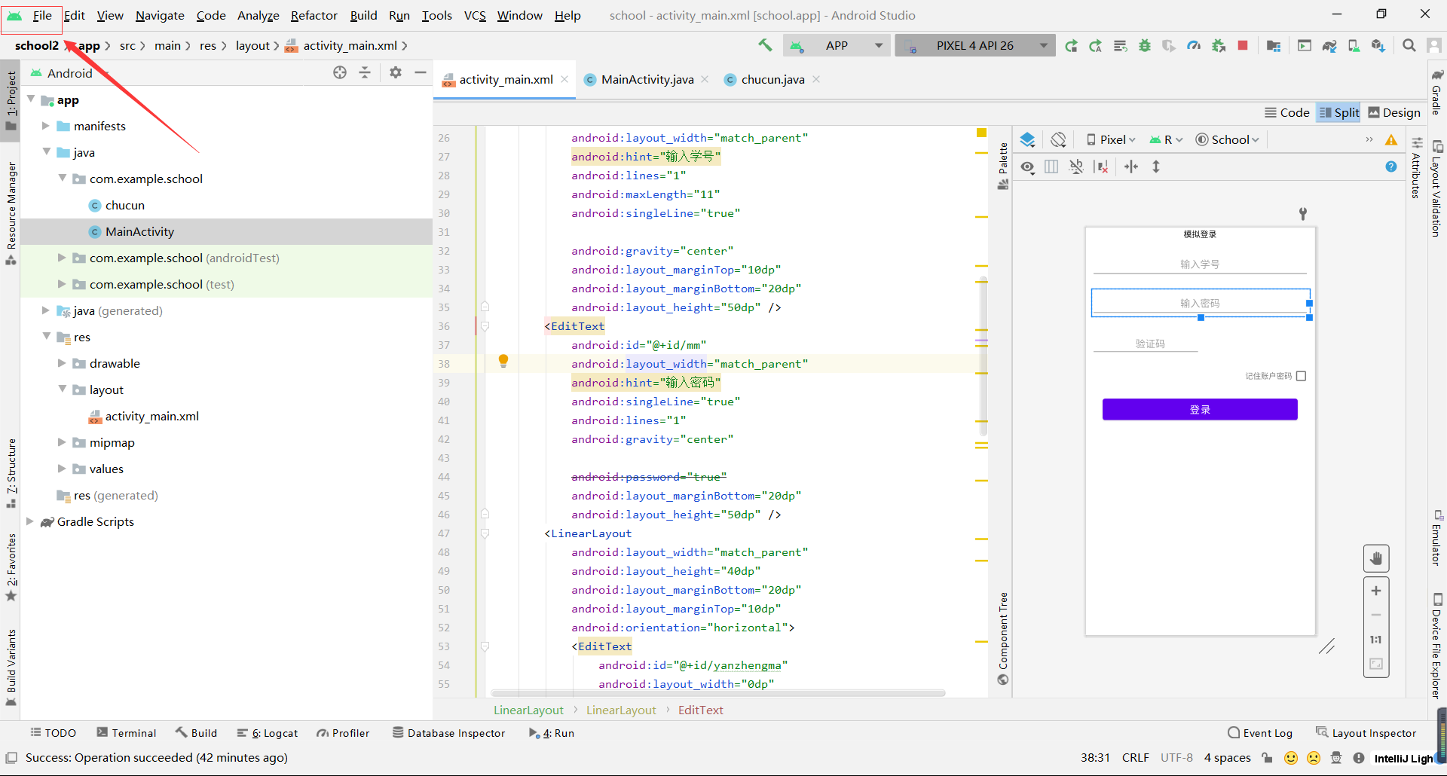Screen dimensions: 1447x776
Task: Open the PIXEL 4 API 26 device dropdown
Action: [x=975, y=46]
